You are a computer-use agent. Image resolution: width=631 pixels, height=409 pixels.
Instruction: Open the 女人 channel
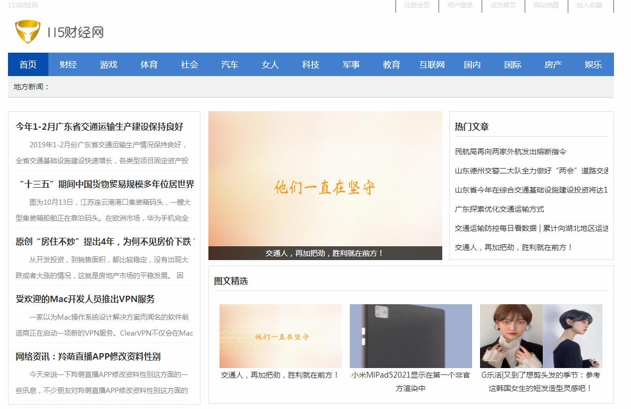click(x=271, y=64)
